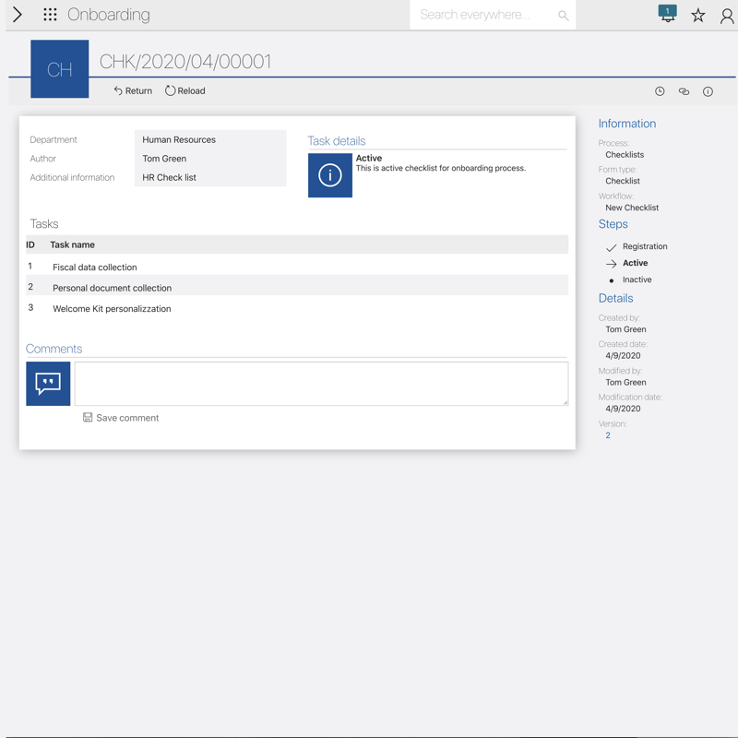This screenshot has height=738, width=738.
Task: Open version 2 link
Action: point(608,435)
